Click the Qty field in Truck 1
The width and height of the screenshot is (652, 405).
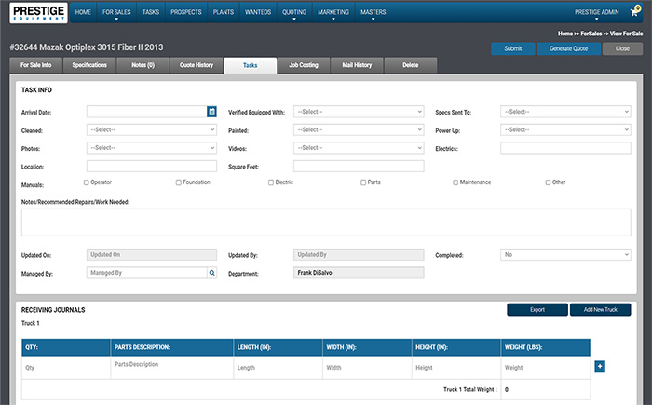pyautogui.click(x=66, y=368)
